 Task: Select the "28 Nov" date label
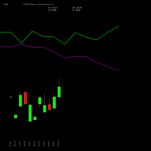[x=39, y=143]
